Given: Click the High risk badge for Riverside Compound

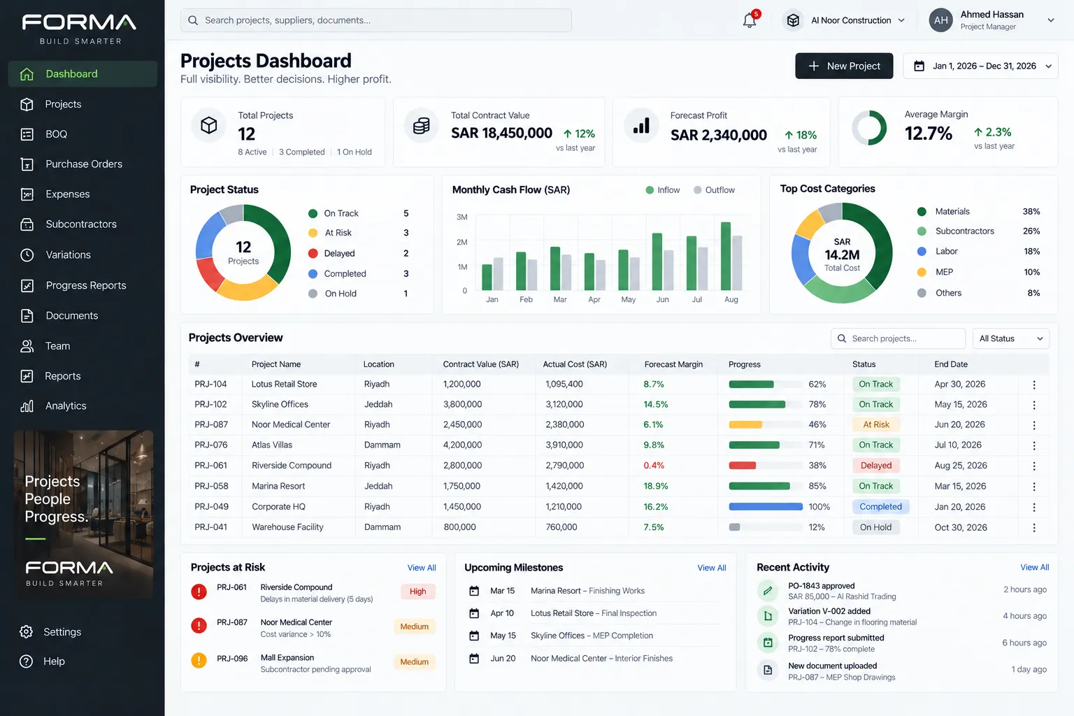Looking at the screenshot, I should pos(418,592).
